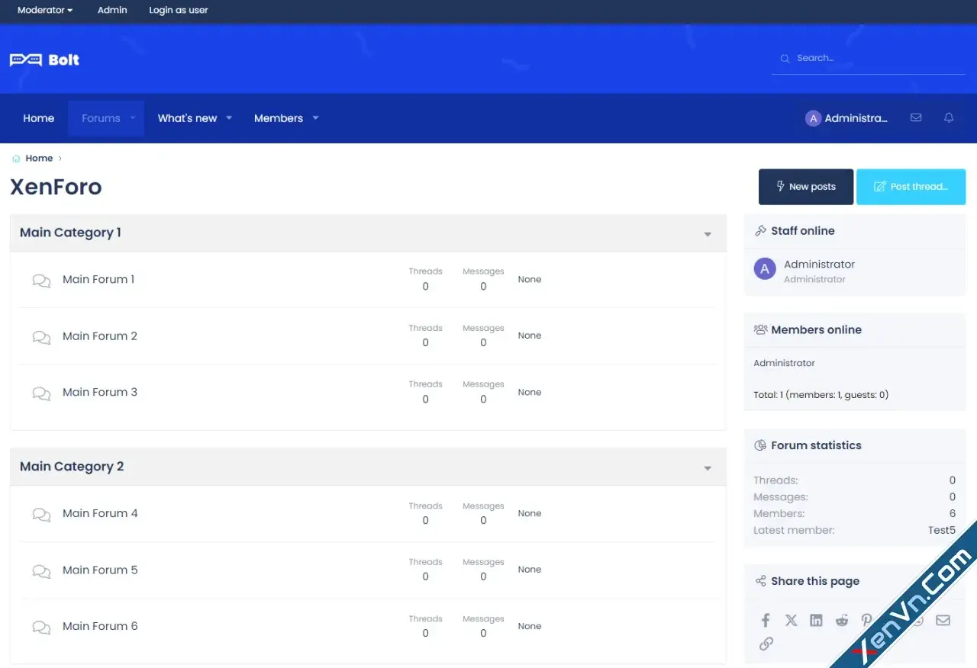The width and height of the screenshot is (977, 668).
Task: Open Main Forum 1 link
Action: click(x=98, y=279)
